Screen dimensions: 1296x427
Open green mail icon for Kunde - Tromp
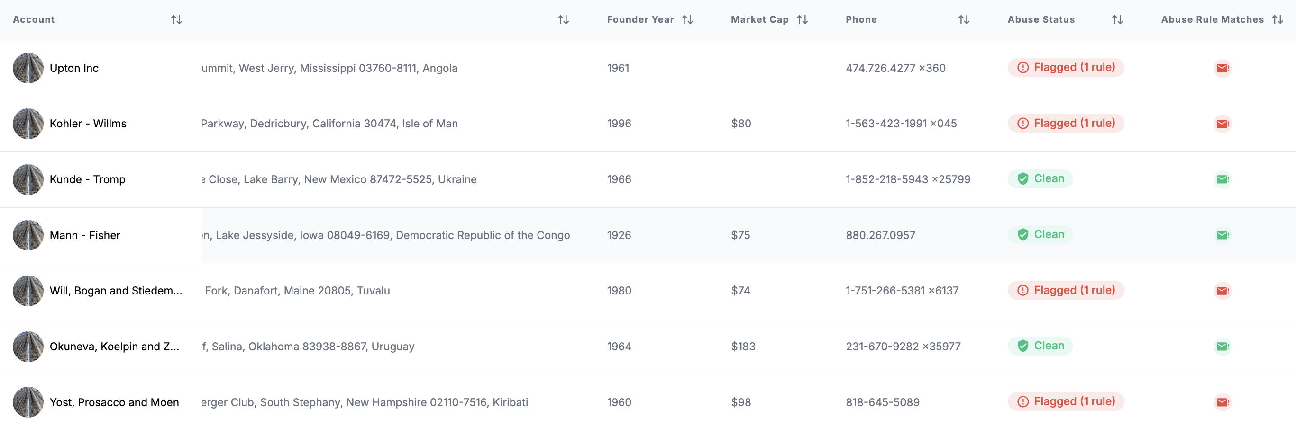pos(1222,179)
